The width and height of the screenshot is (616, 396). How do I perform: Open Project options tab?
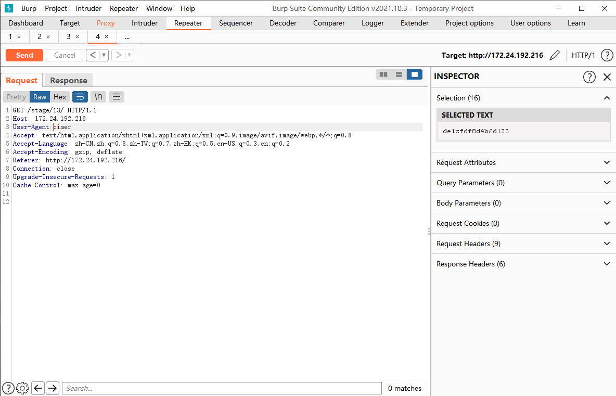[469, 23]
